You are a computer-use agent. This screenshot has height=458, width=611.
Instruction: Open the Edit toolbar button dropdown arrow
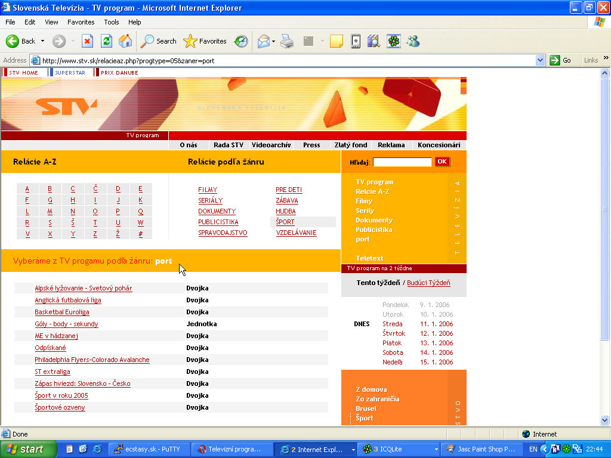coord(322,41)
